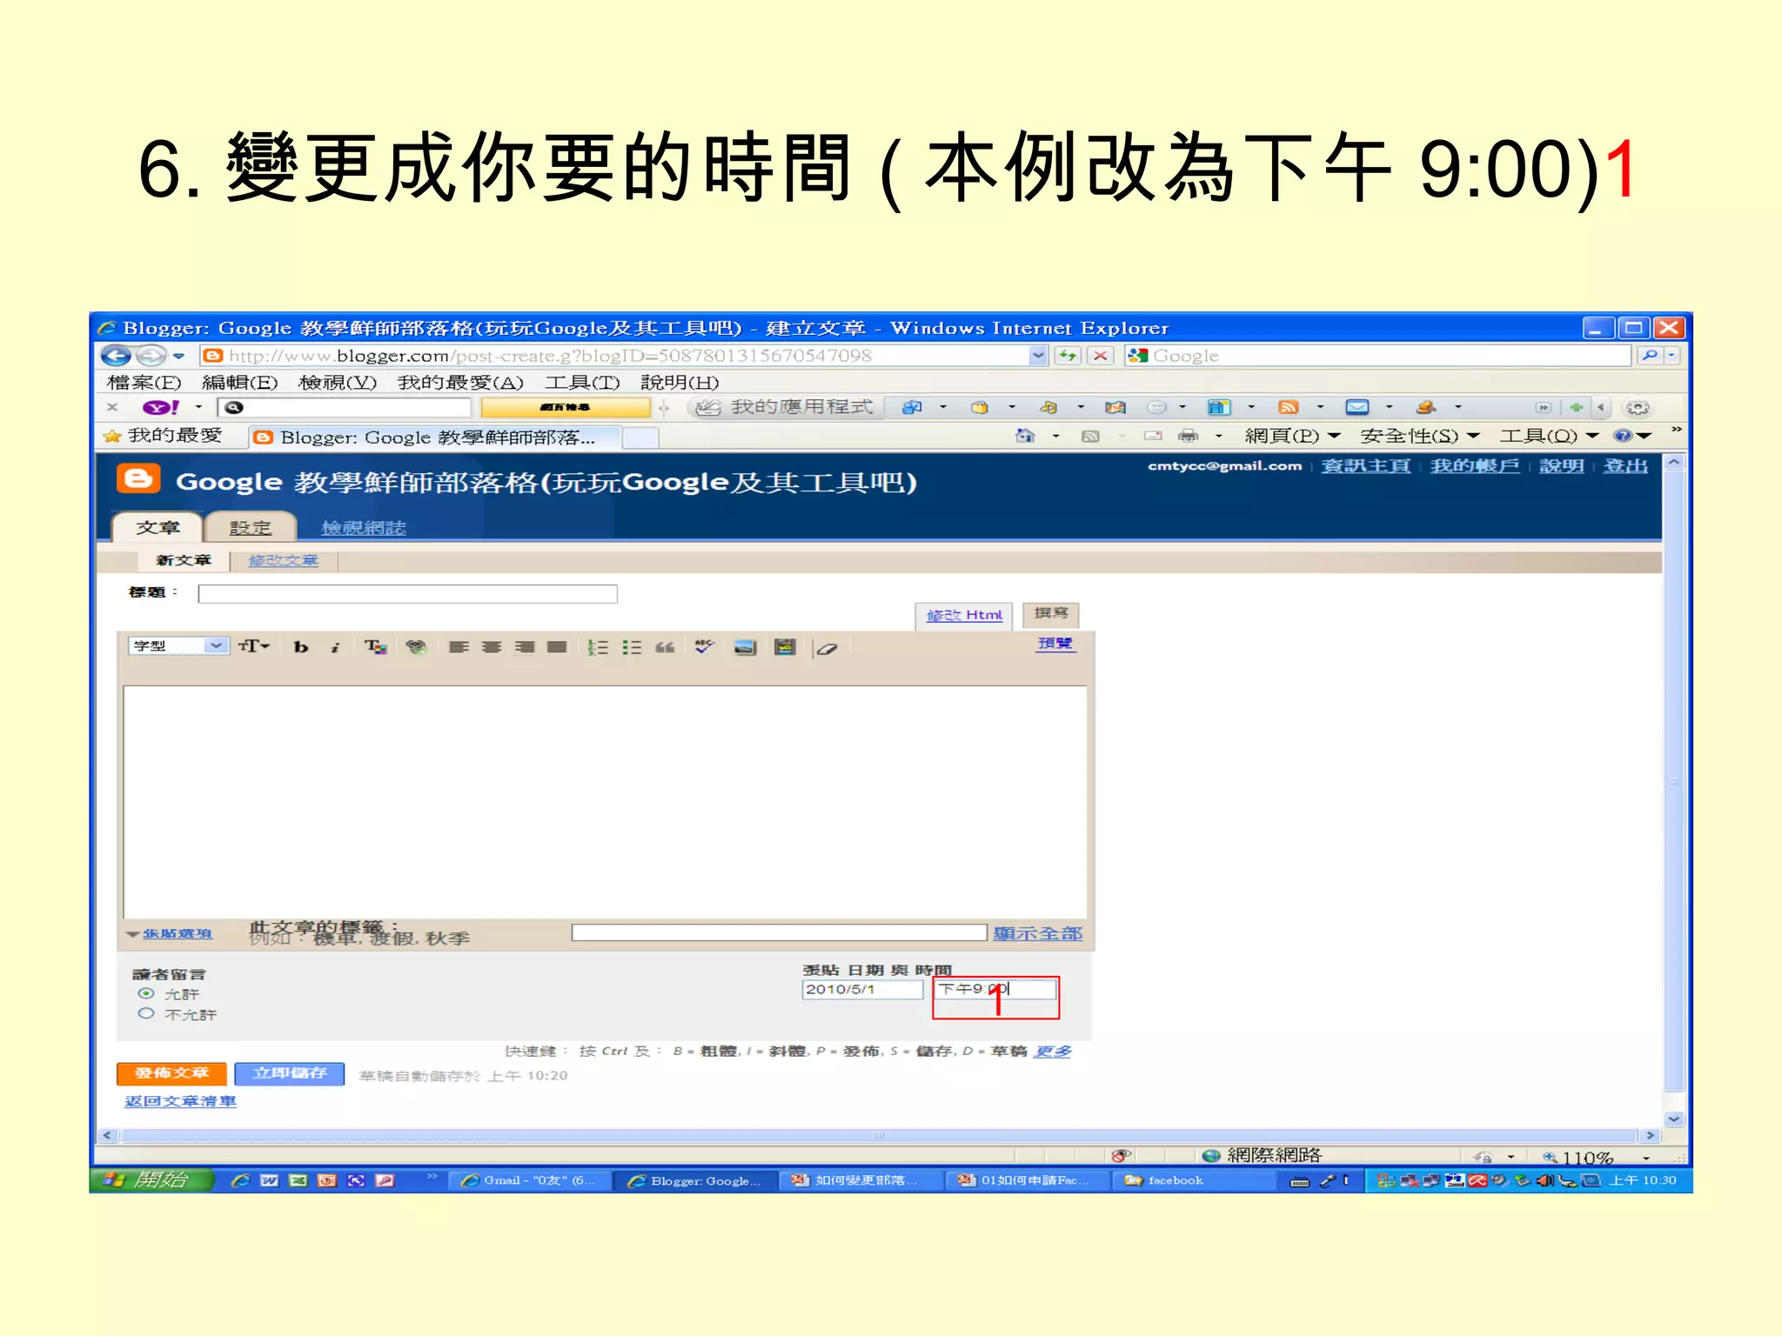Click the stop loading X icon
Screen dimensions: 1782x1336
point(1101,356)
